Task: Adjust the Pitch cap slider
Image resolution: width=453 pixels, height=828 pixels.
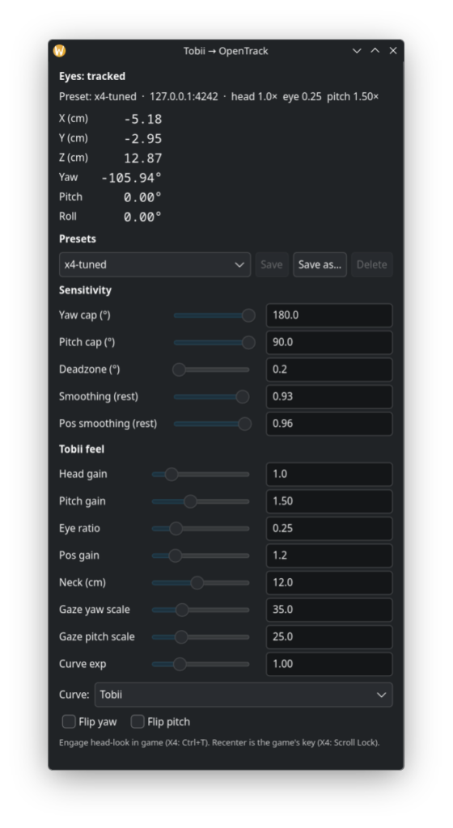Action: pyautogui.click(x=214, y=342)
